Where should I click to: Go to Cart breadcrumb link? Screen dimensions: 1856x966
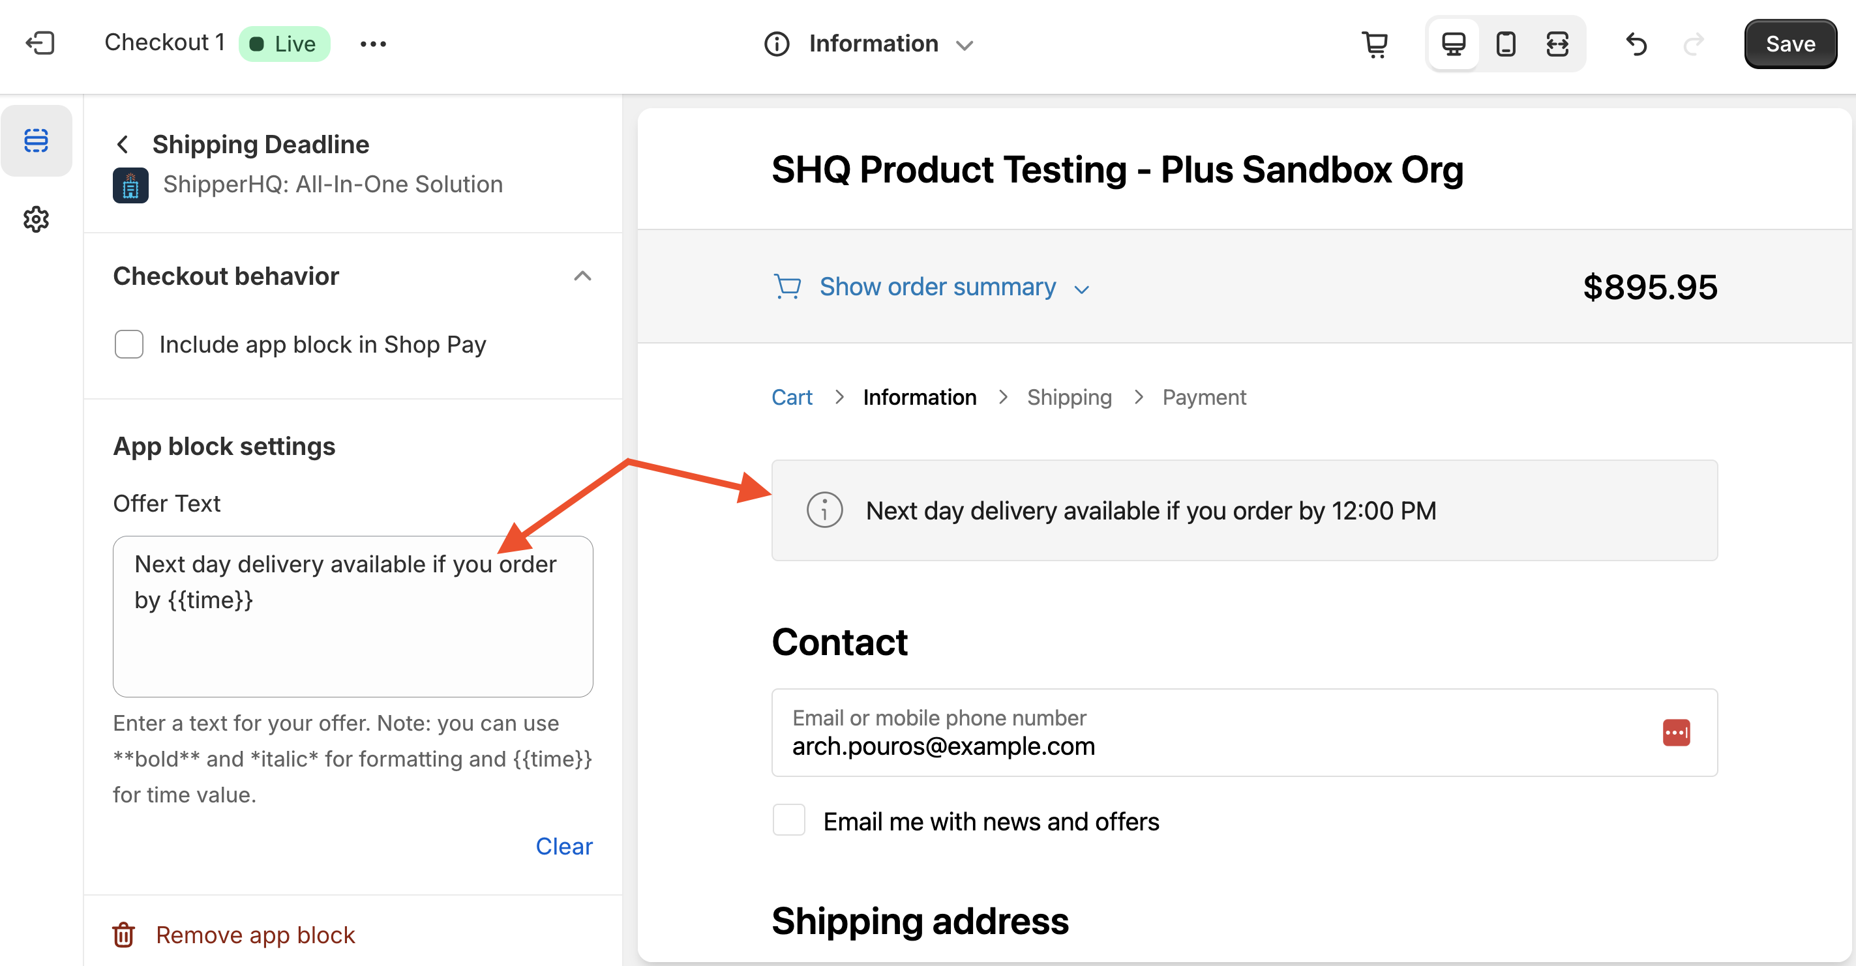[791, 397]
